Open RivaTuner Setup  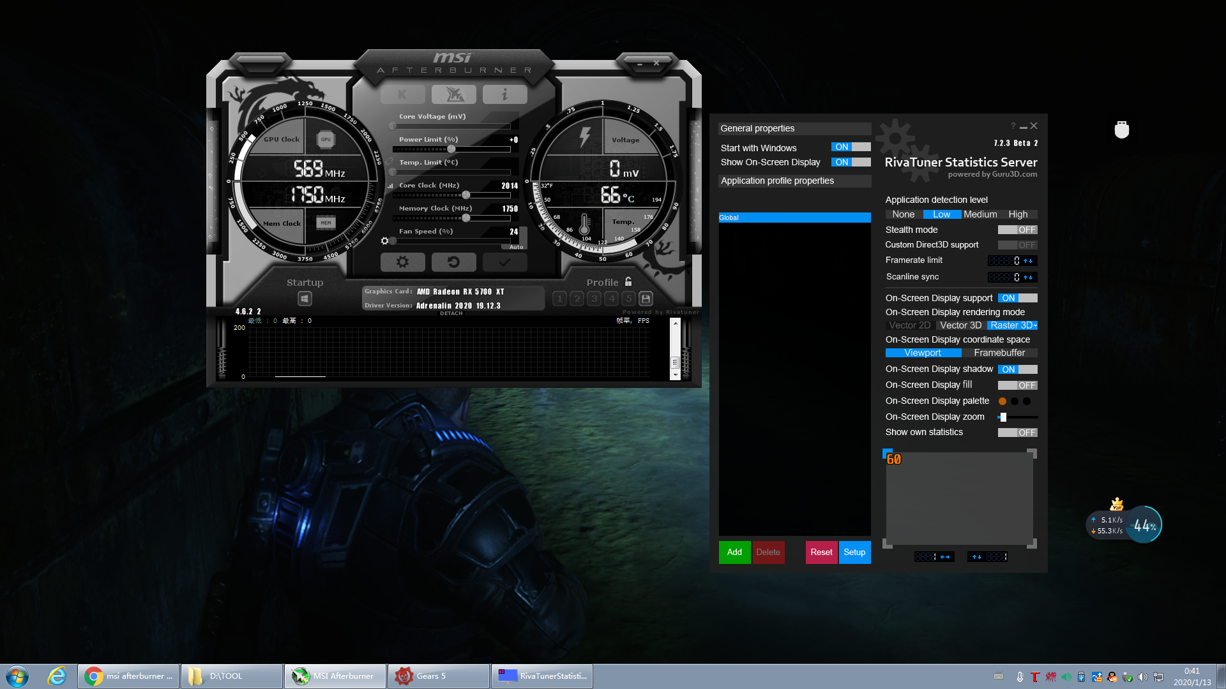click(854, 552)
